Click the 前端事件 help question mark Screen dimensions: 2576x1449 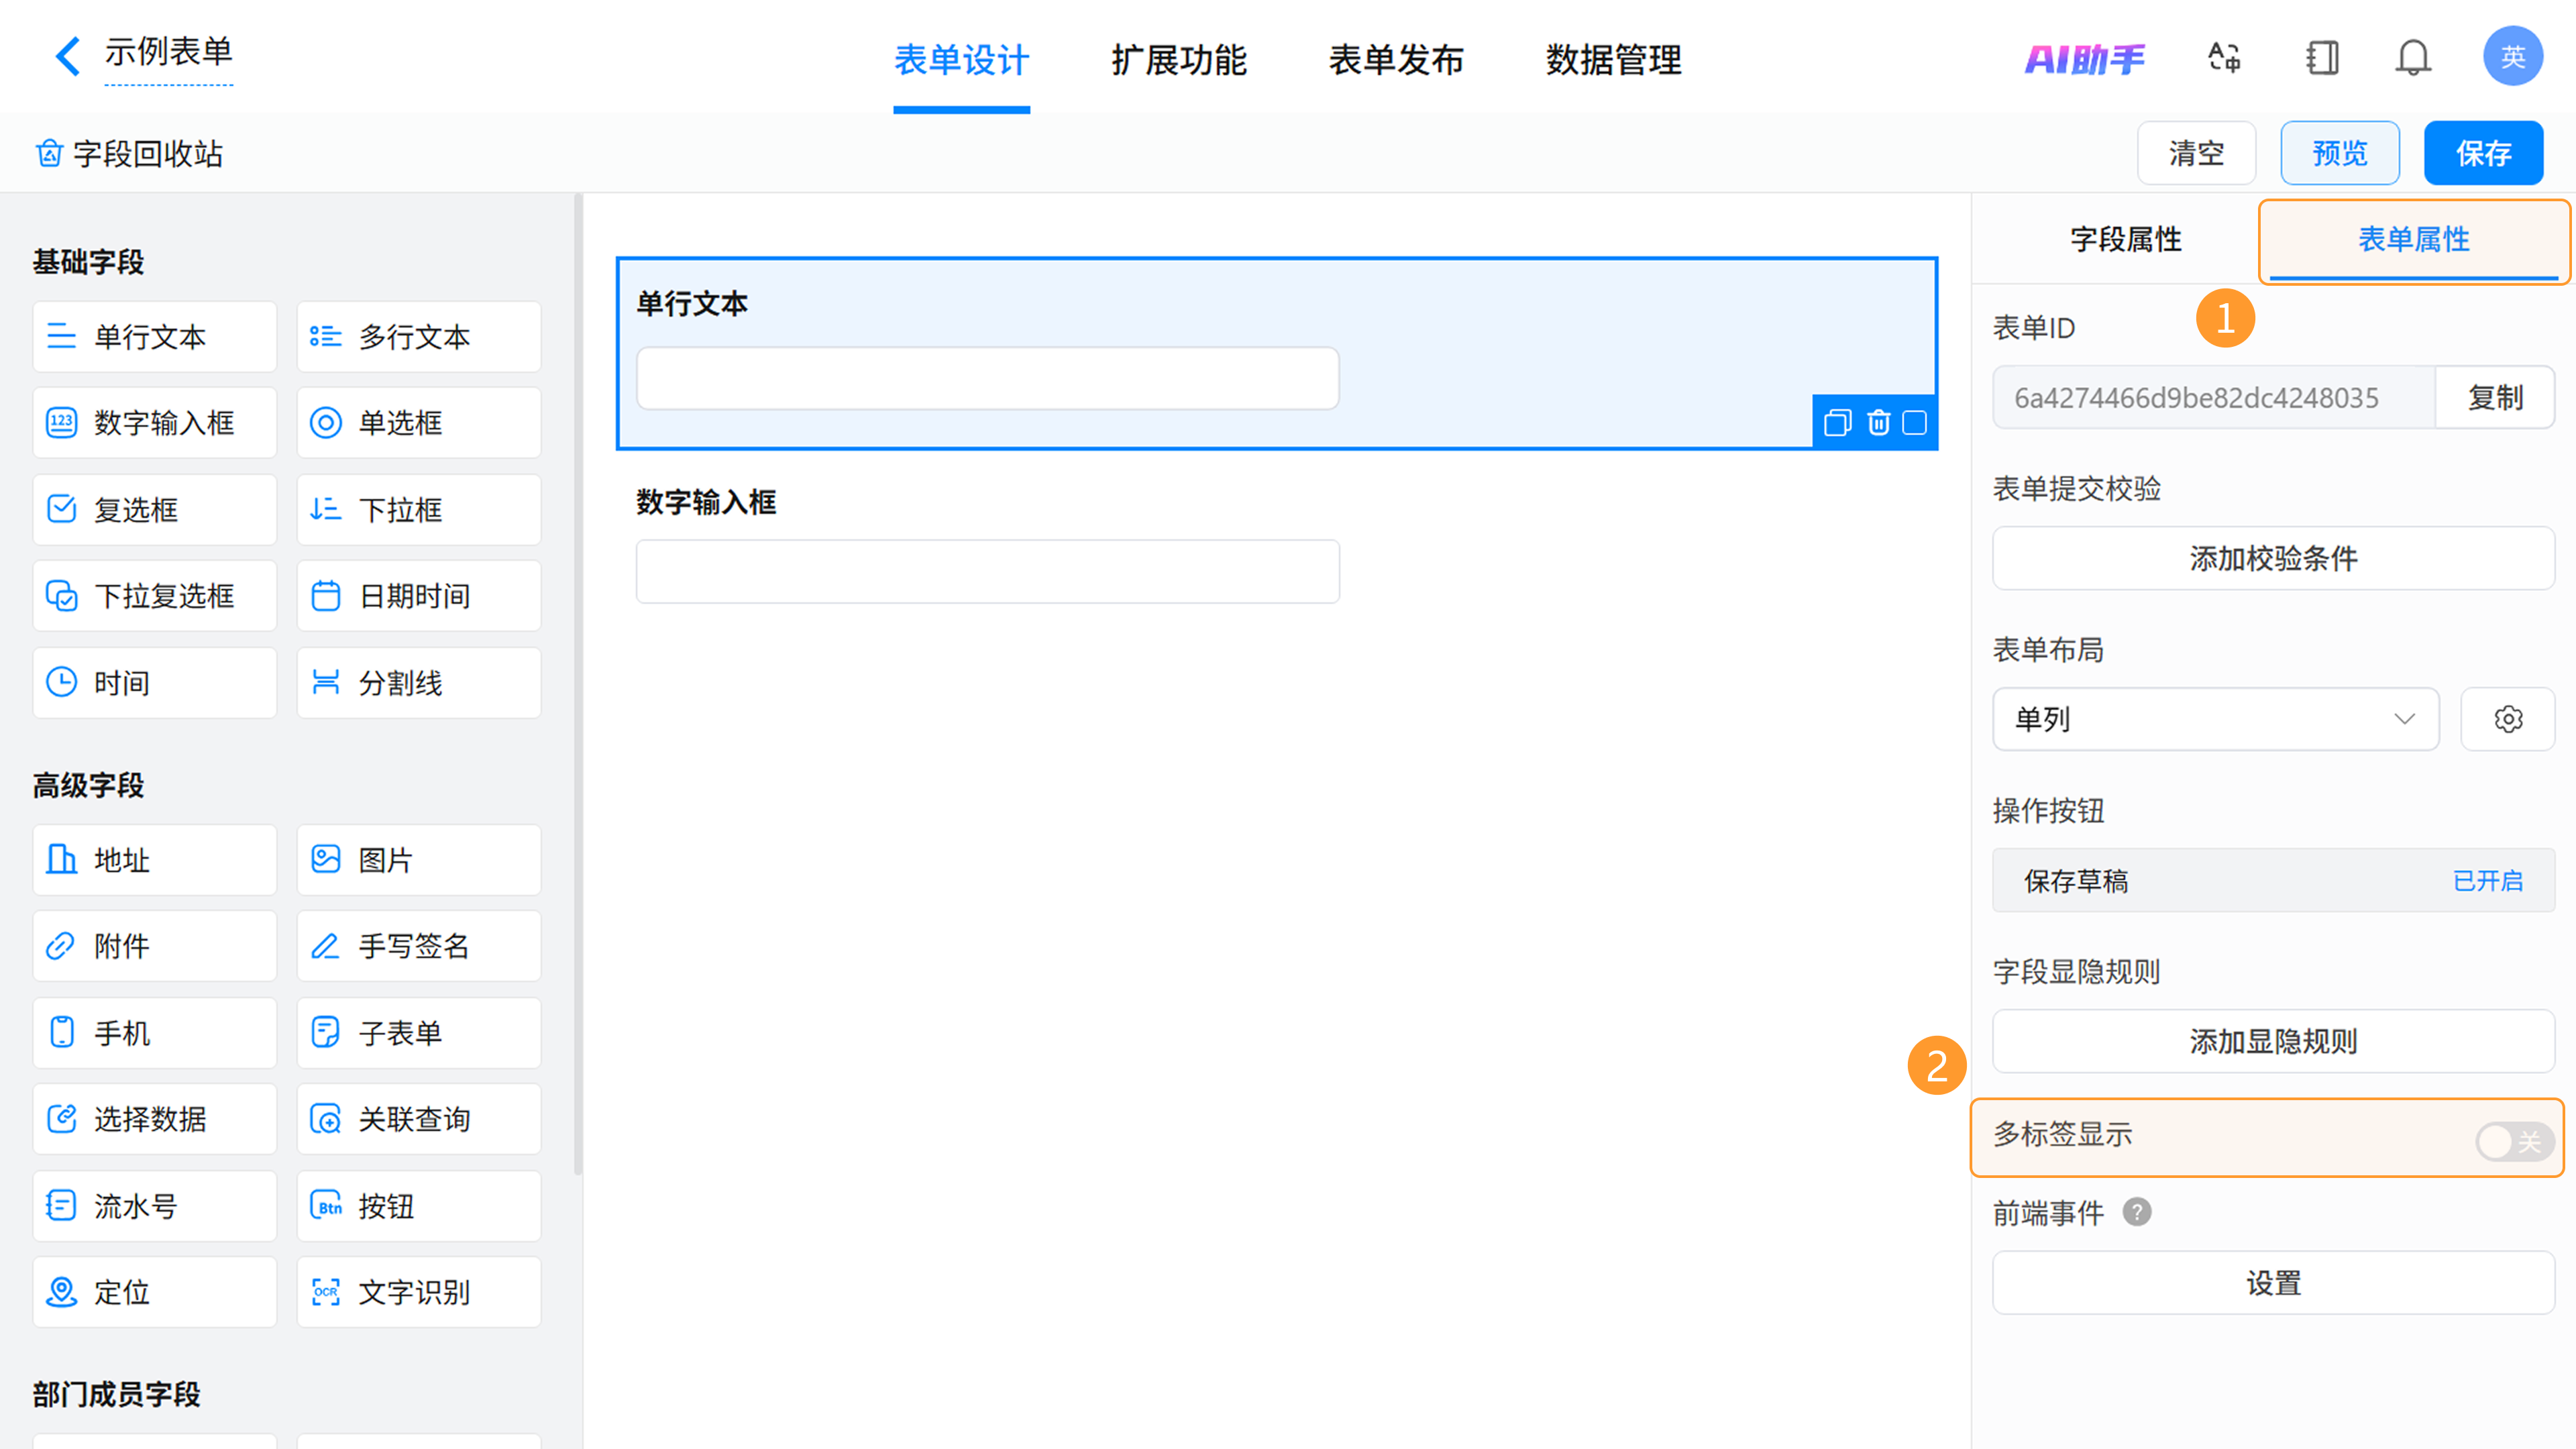(x=2137, y=1212)
